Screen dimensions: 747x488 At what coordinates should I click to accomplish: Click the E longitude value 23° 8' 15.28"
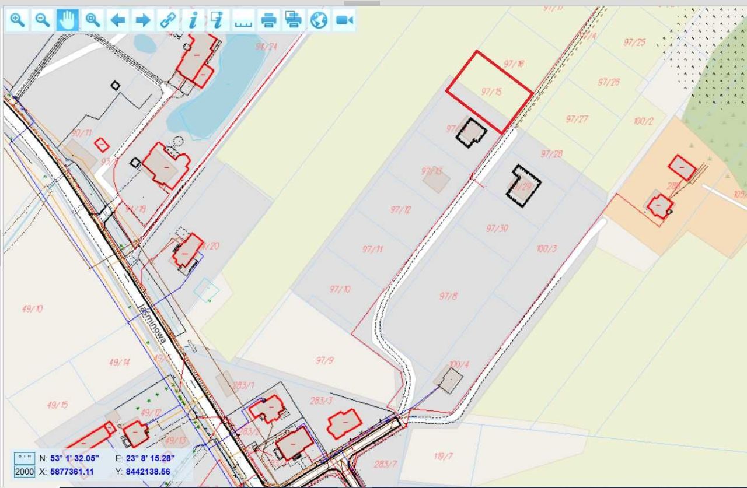150,458
